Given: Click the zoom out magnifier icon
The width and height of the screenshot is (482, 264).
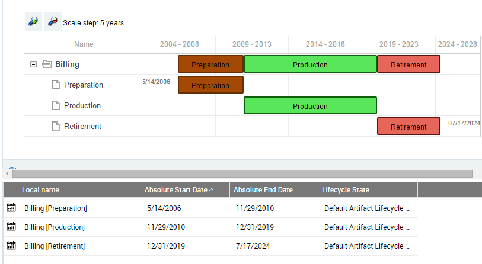Looking at the screenshot, I should pyautogui.click(x=53, y=22).
